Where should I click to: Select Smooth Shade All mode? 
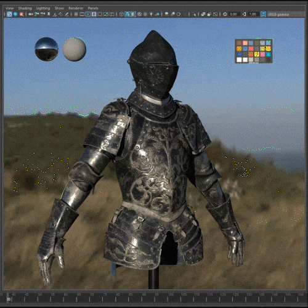[128, 14]
